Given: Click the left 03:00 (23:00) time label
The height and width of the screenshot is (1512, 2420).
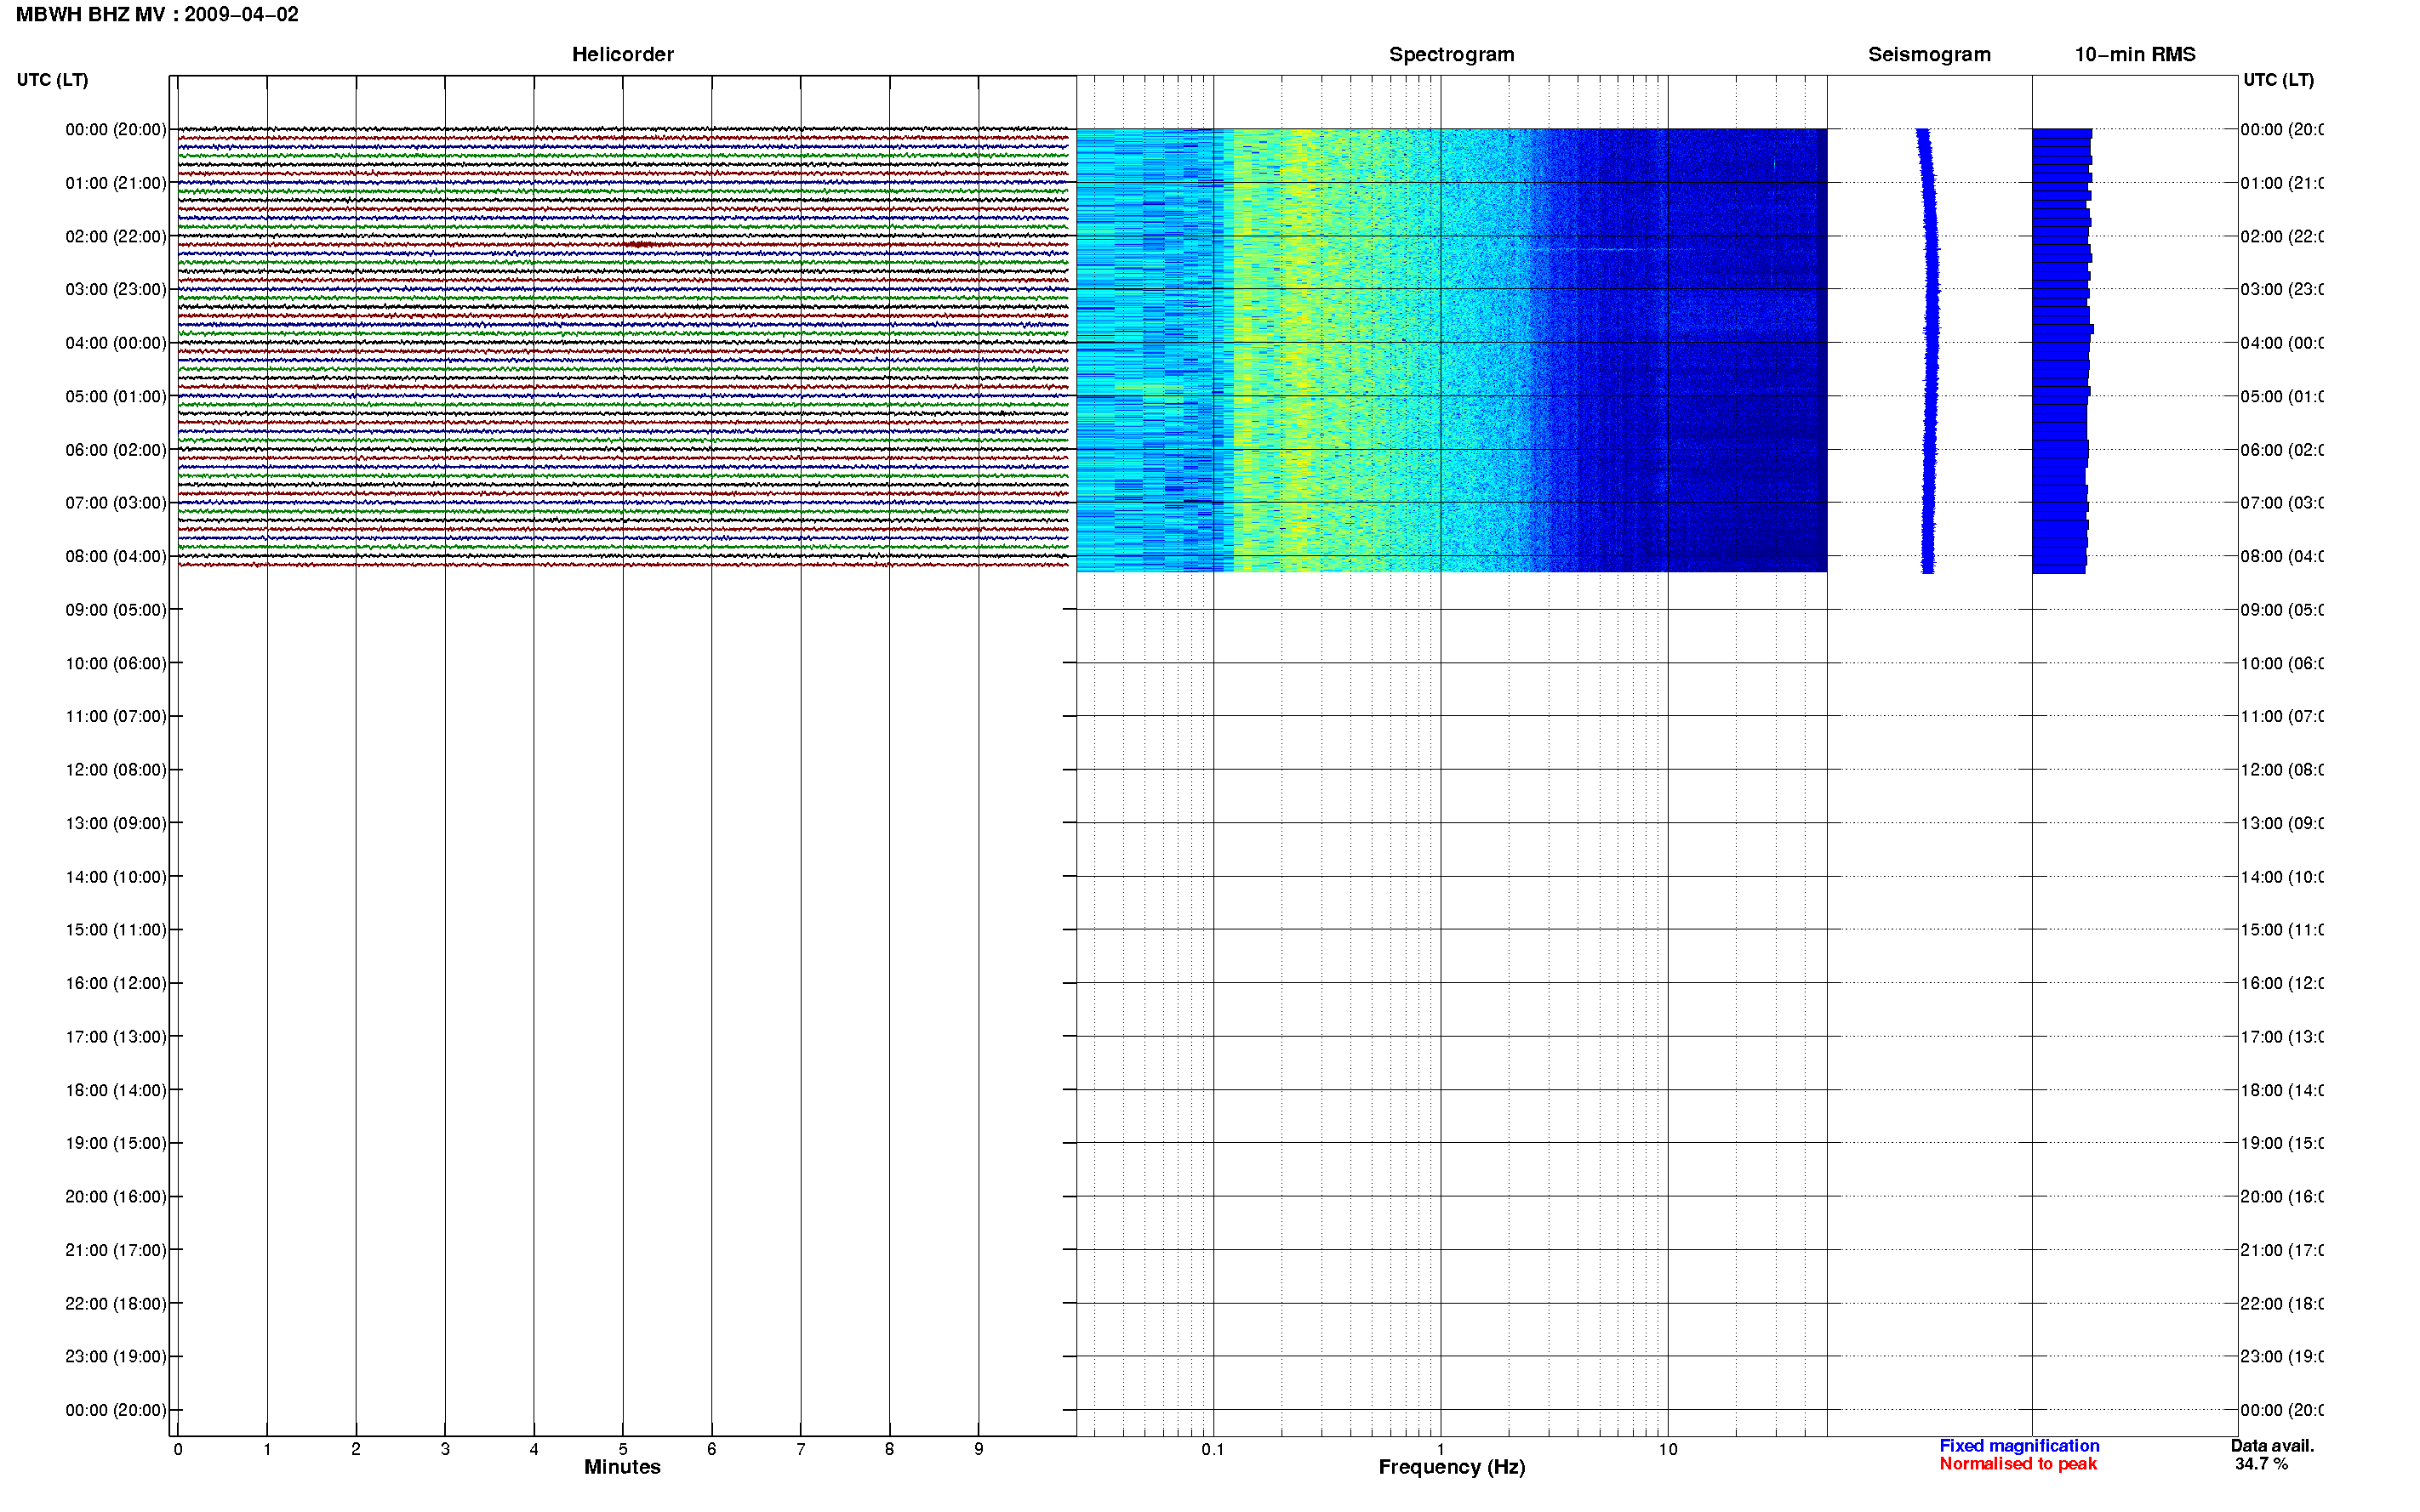Looking at the screenshot, I should pyautogui.click(x=116, y=290).
